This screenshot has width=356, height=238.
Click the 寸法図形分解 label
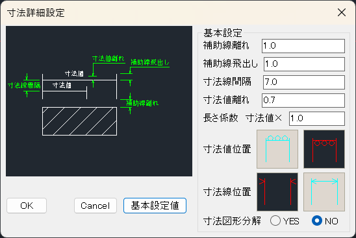(x=232, y=221)
